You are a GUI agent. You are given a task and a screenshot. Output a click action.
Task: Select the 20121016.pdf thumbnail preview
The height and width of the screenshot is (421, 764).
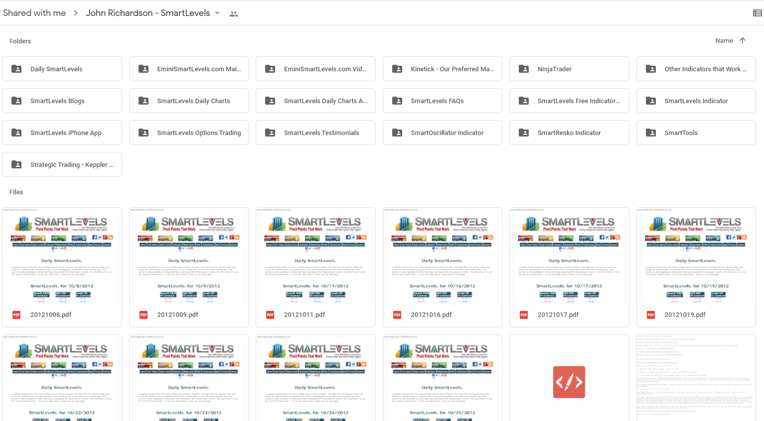pyautogui.click(x=443, y=255)
